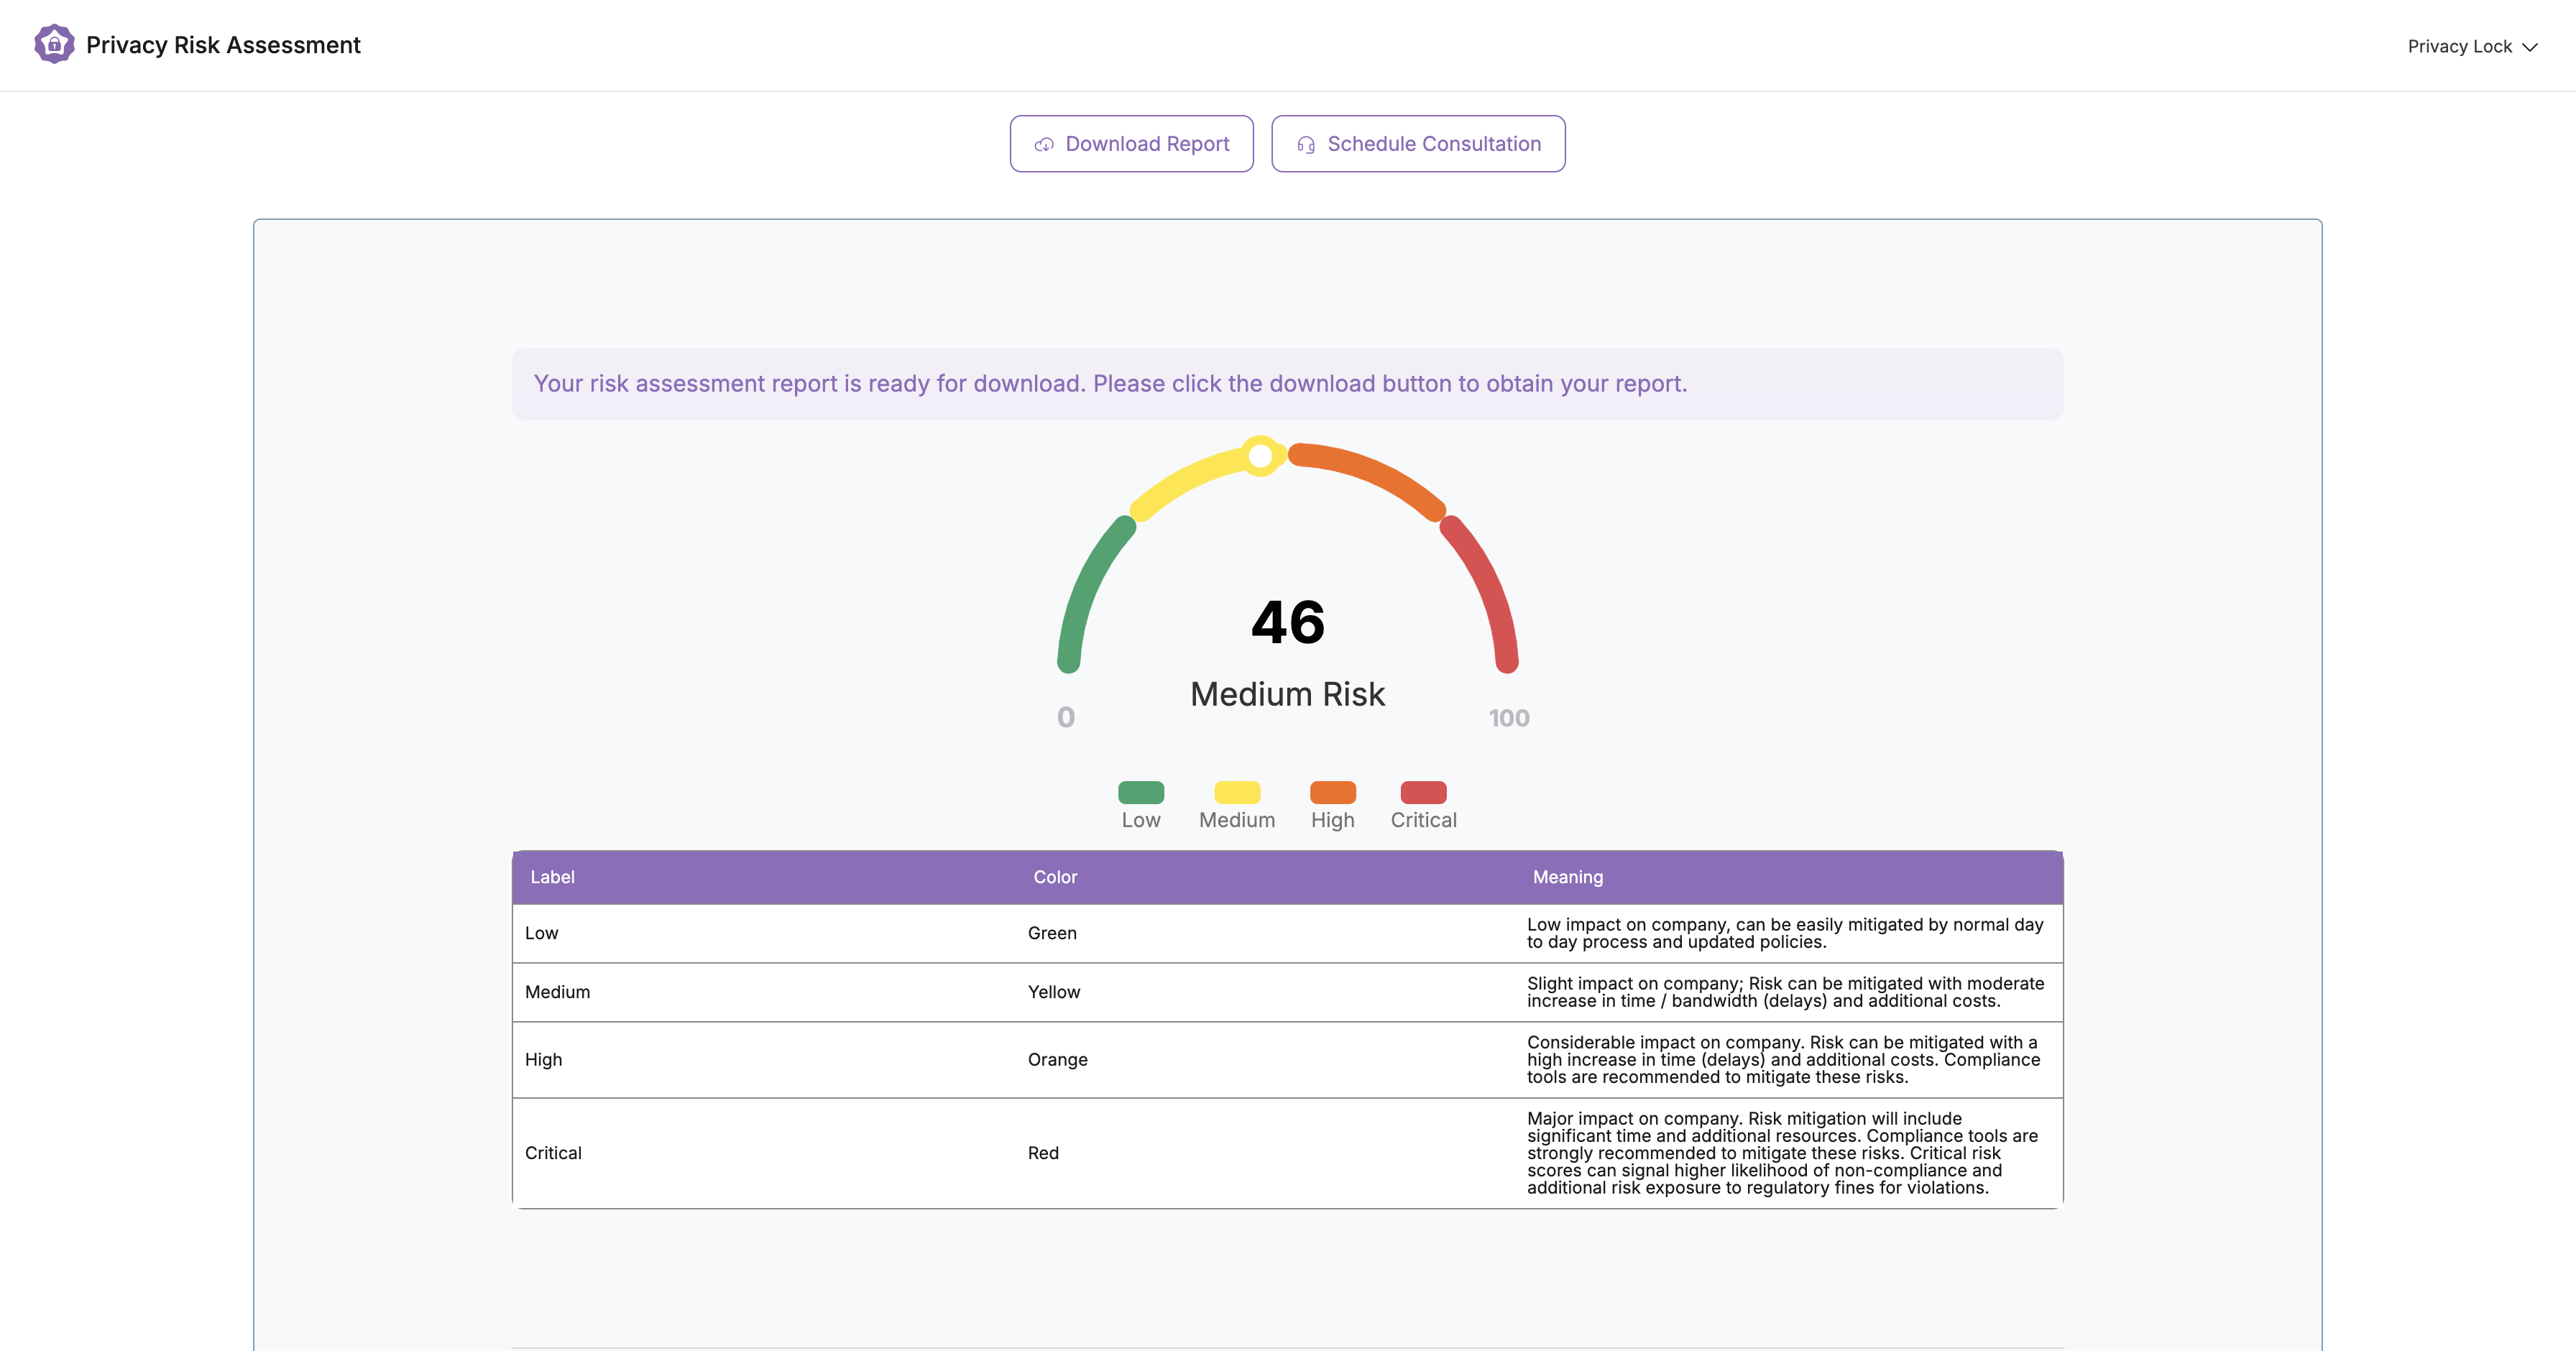
Task: Click the Privacy Lock account menu label
Action: click(x=2459, y=46)
